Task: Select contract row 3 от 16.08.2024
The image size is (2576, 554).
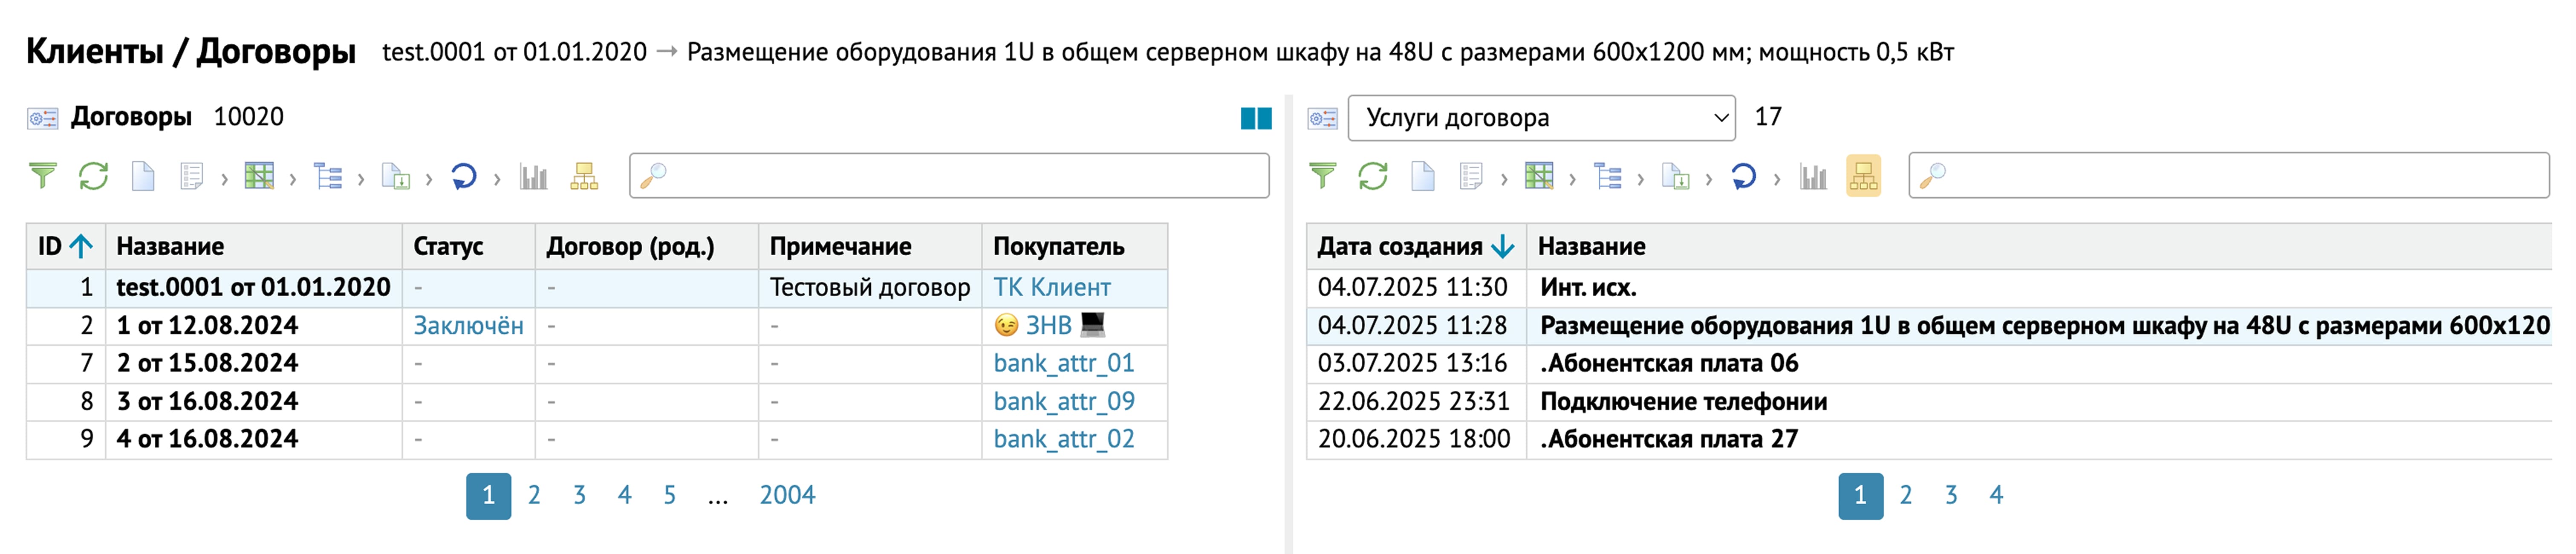Action: point(597,402)
